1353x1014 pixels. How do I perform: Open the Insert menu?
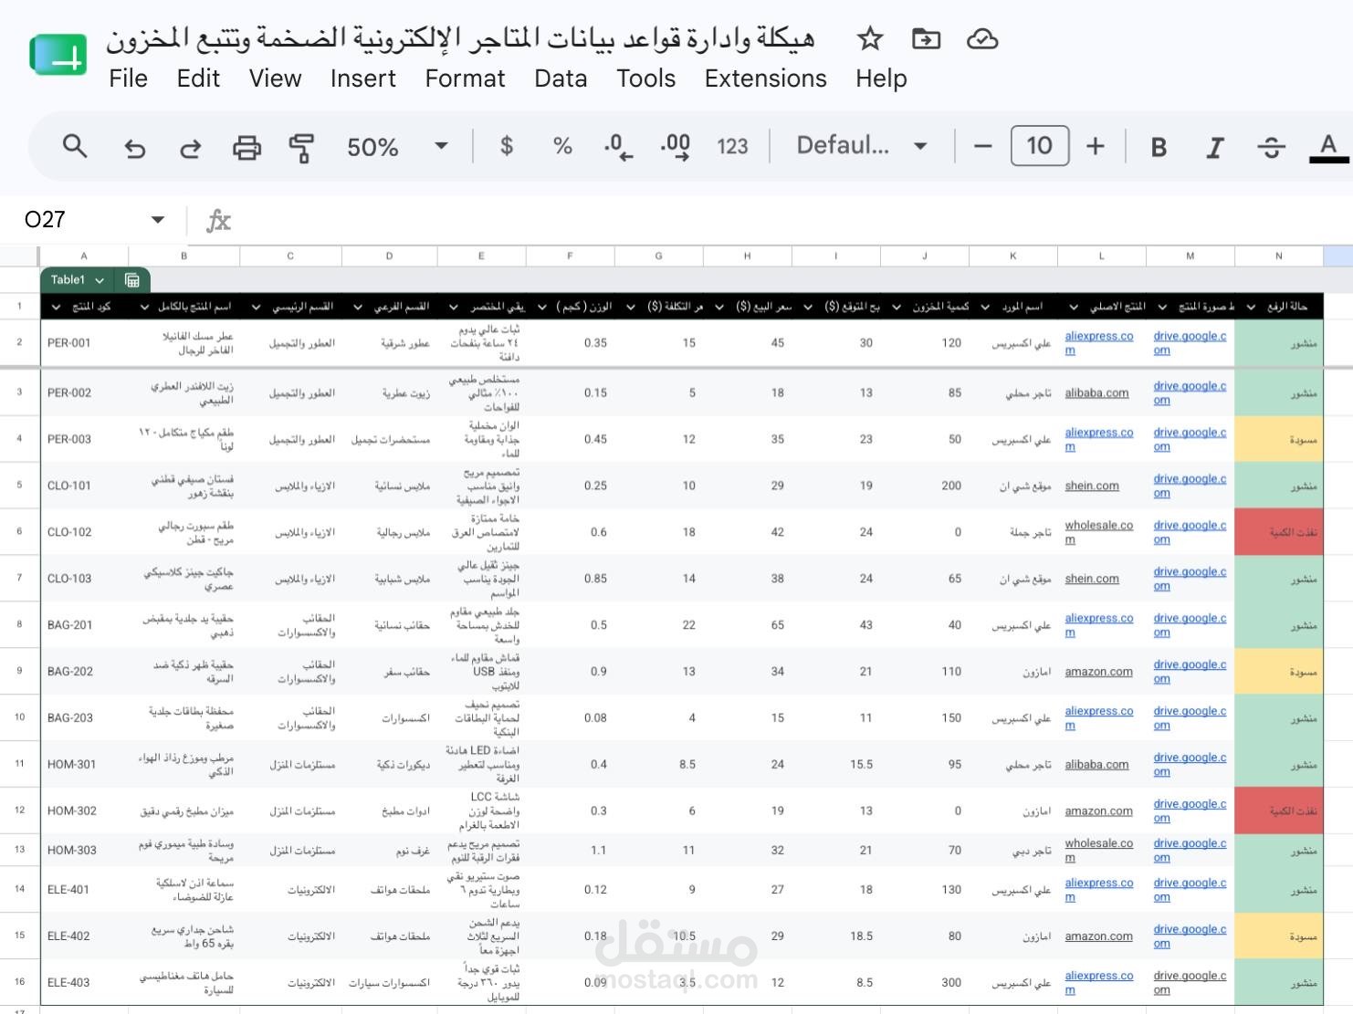point(362,78)
